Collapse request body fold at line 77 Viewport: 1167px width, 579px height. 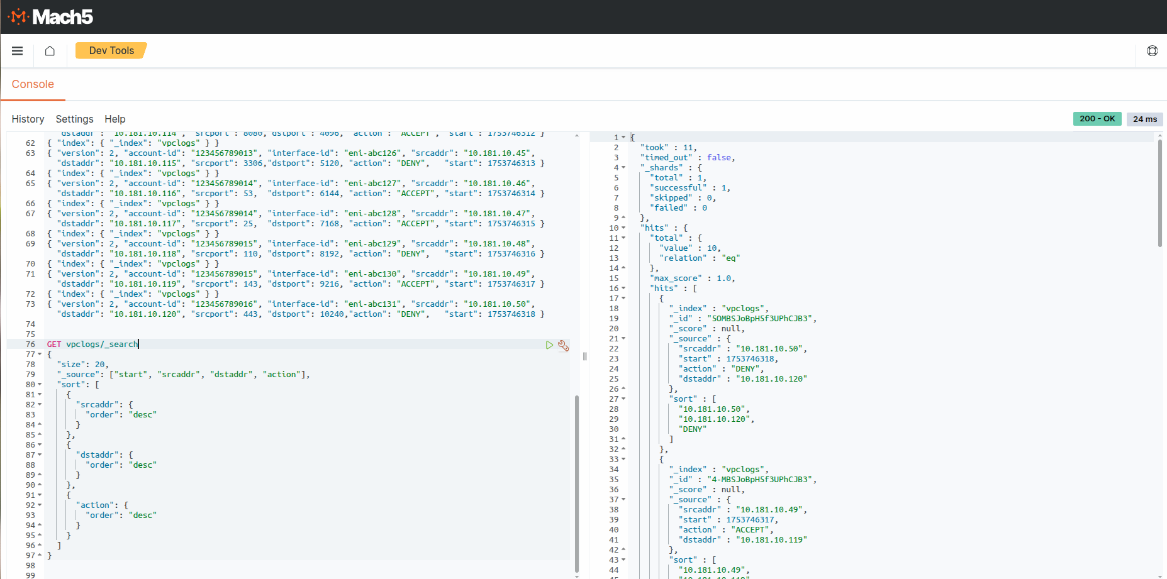40,355
